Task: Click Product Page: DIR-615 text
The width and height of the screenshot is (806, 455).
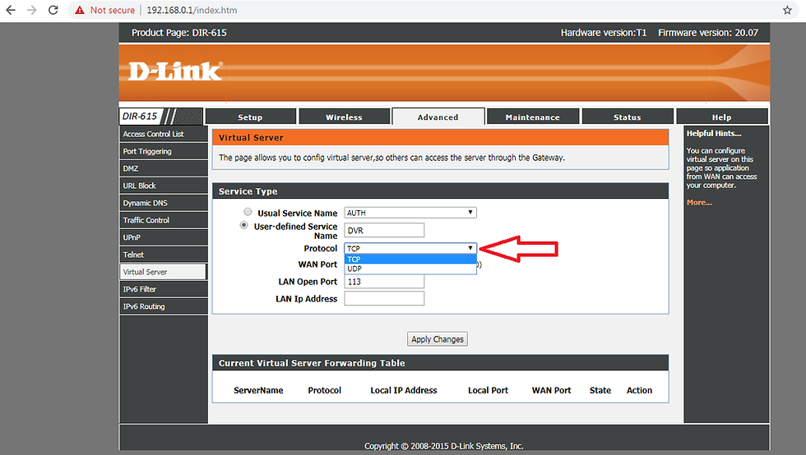Action: [x=179, y=33]
